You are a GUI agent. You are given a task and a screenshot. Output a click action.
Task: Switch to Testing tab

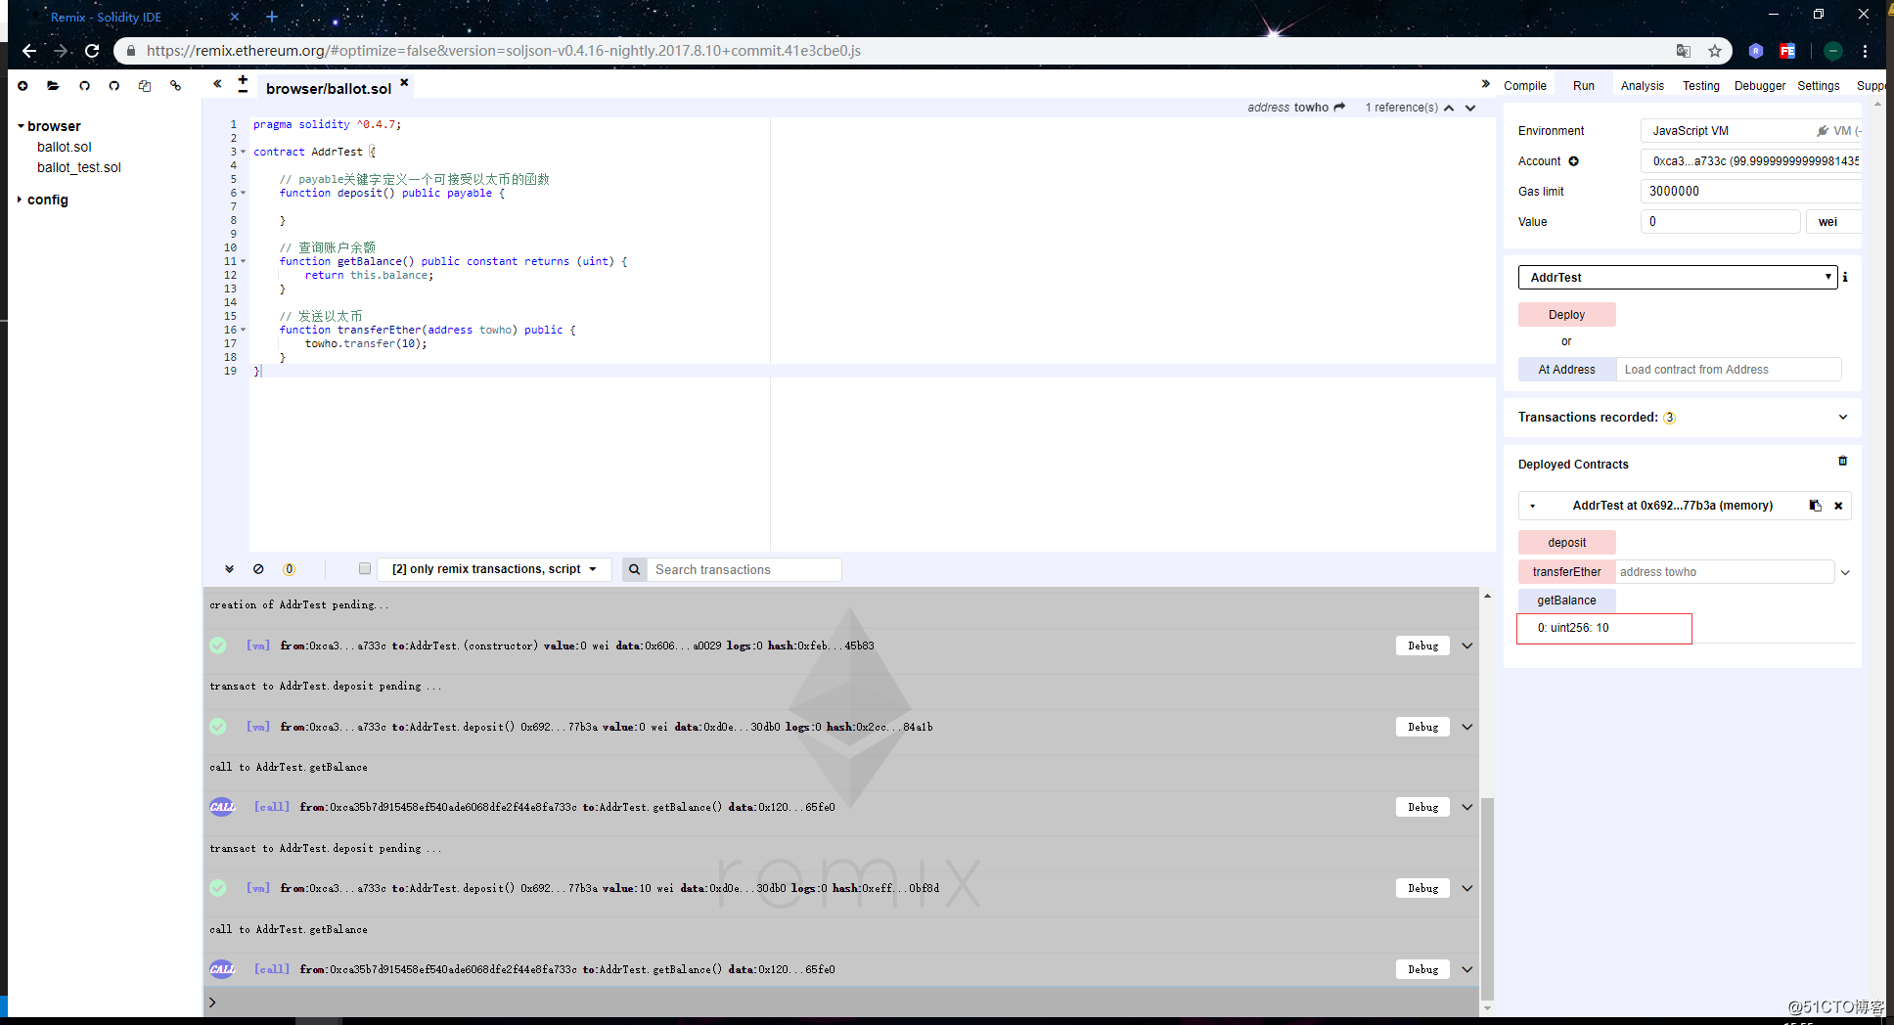[x=1700, y=86]
